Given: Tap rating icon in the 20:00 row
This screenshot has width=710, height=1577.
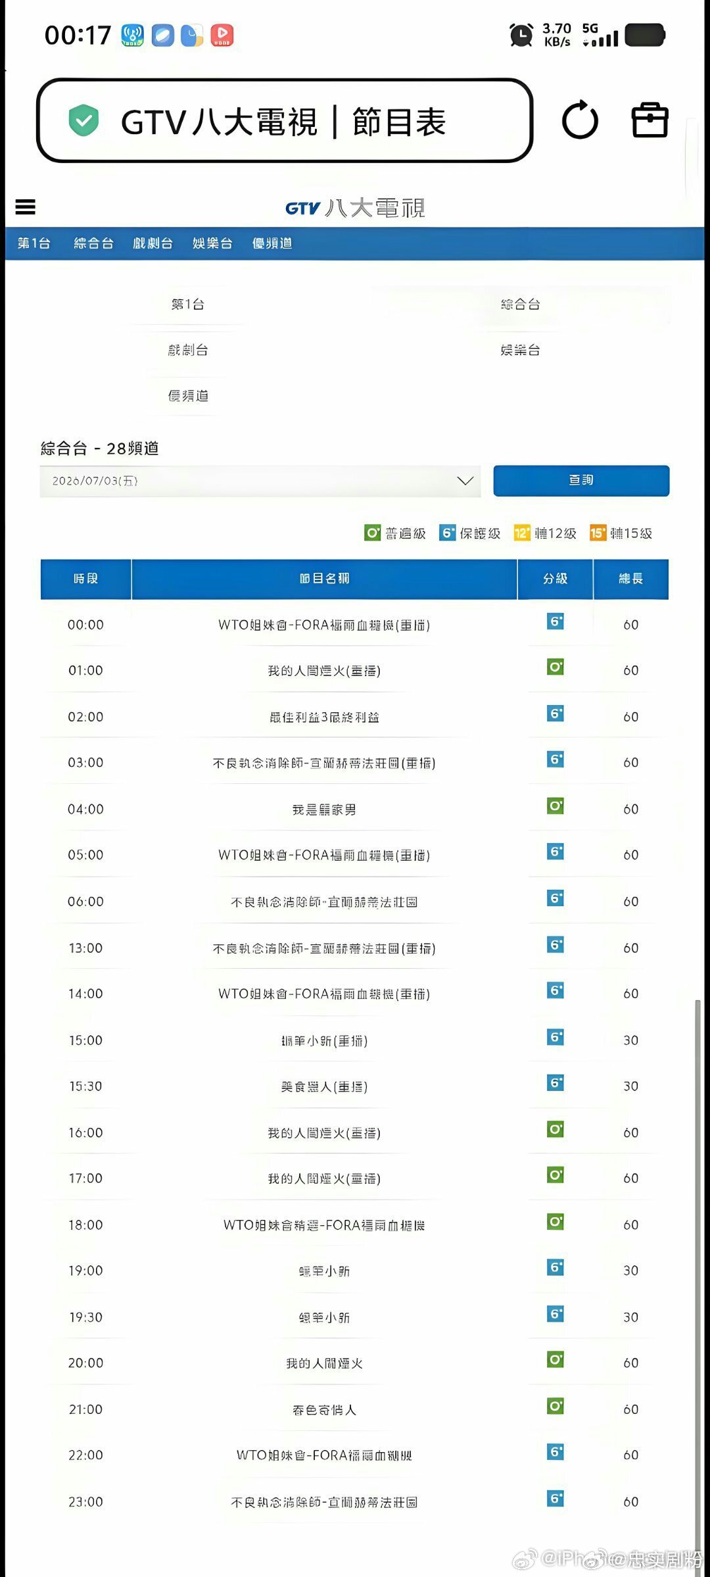Looking at the screenshot, I should (x=556, y=1359).
